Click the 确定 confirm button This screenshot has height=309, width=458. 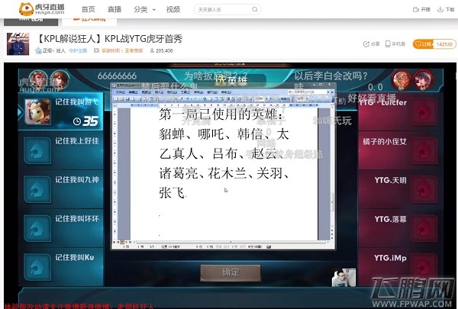pos(231,272)
